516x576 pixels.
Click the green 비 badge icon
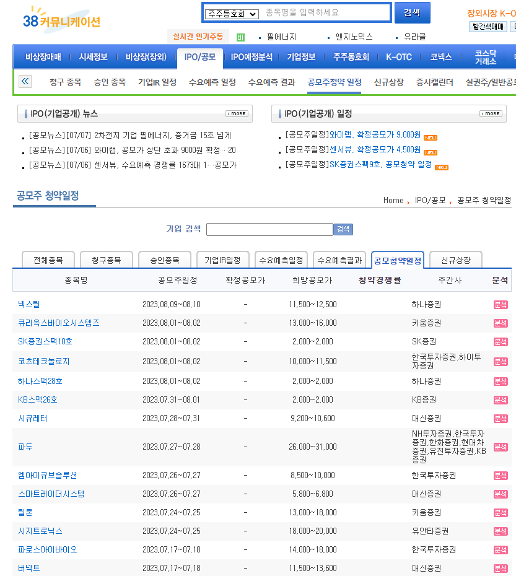(x=240, y=37)
